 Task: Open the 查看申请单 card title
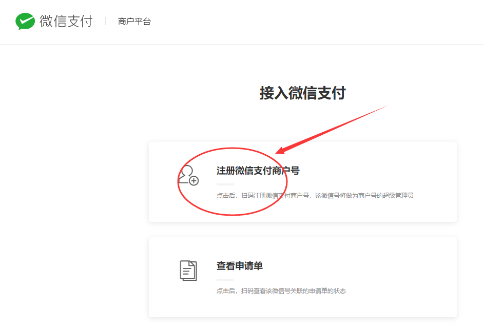(239, 266)
